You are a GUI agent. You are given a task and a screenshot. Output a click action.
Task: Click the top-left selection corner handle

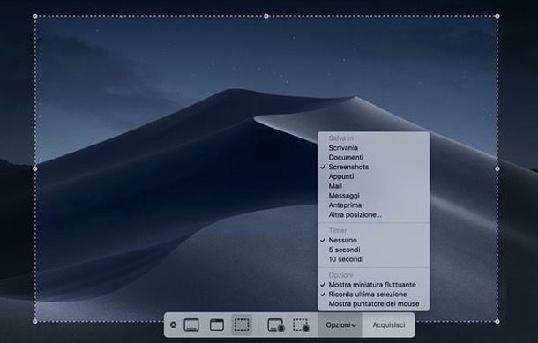pos(35,16)
